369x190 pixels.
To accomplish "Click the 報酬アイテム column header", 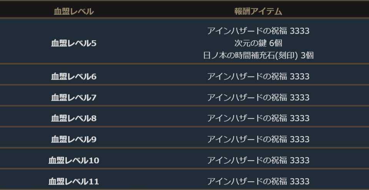I will 258,11.
